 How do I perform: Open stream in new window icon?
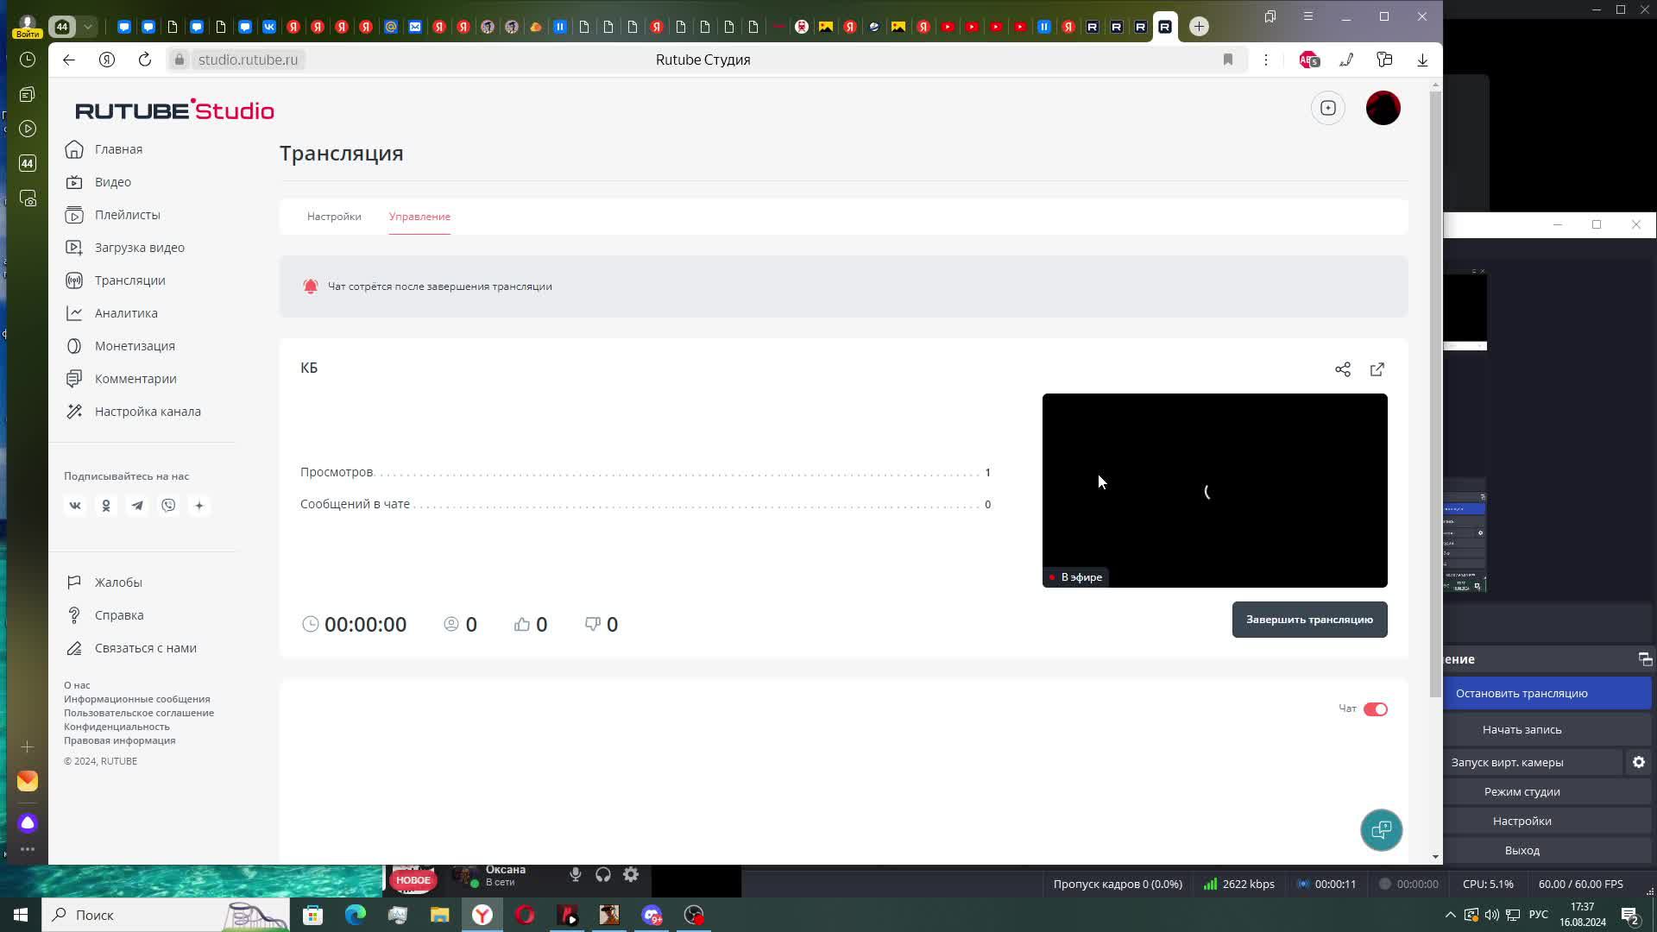(1377, 369)
